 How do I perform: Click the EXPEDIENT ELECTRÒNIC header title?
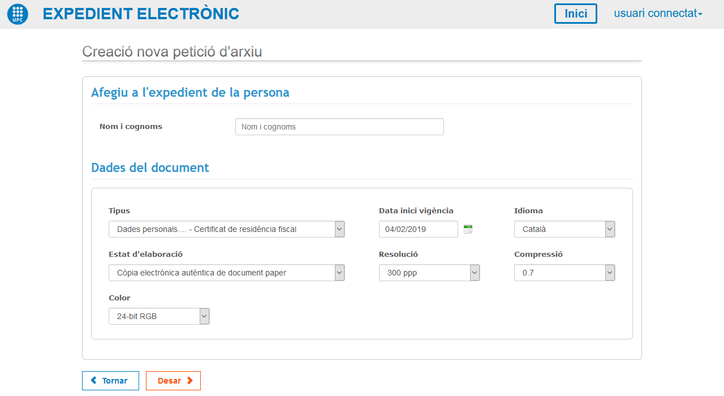point(141,14)
